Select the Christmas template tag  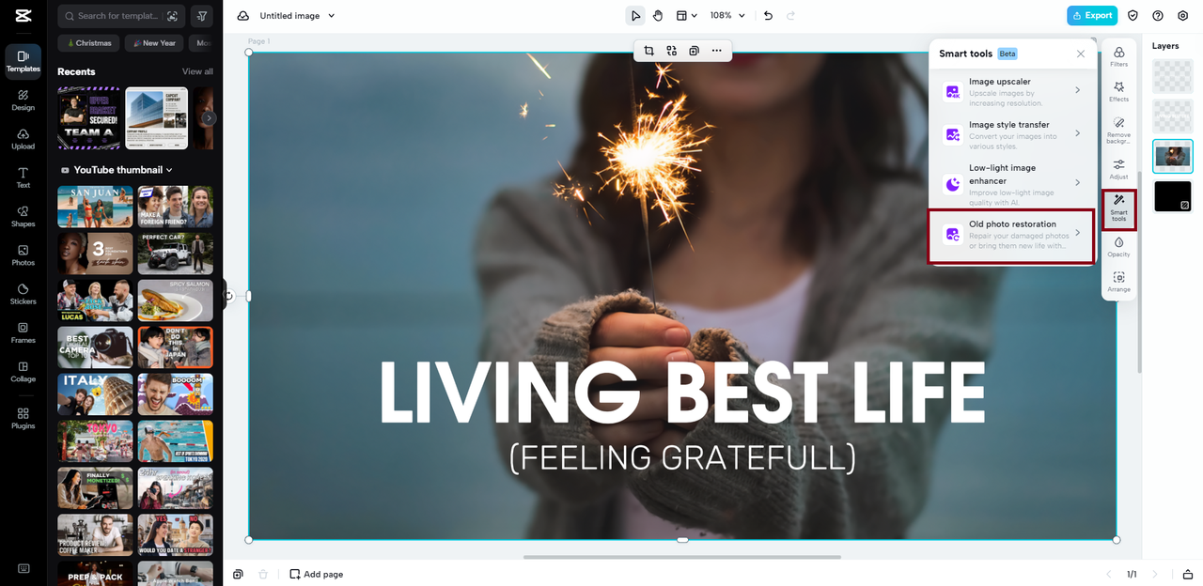click(x=87, y=43)
